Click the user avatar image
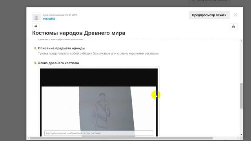The height and width of the screenshot is (141, 251). [x=36, y=17]
